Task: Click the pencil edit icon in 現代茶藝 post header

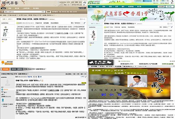Action: (85, 23)
